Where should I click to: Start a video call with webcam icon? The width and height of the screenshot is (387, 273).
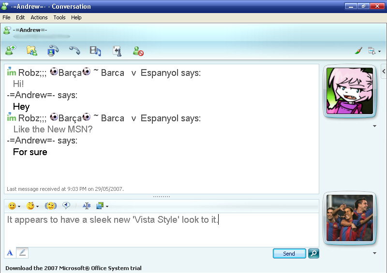[53, 51]
